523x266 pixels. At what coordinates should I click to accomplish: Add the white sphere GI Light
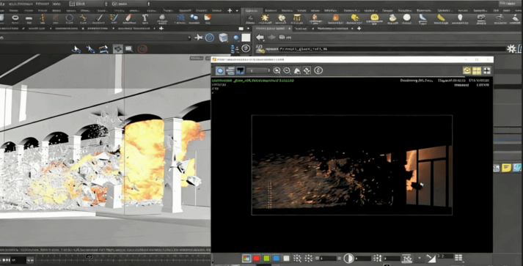coord(407,18)
